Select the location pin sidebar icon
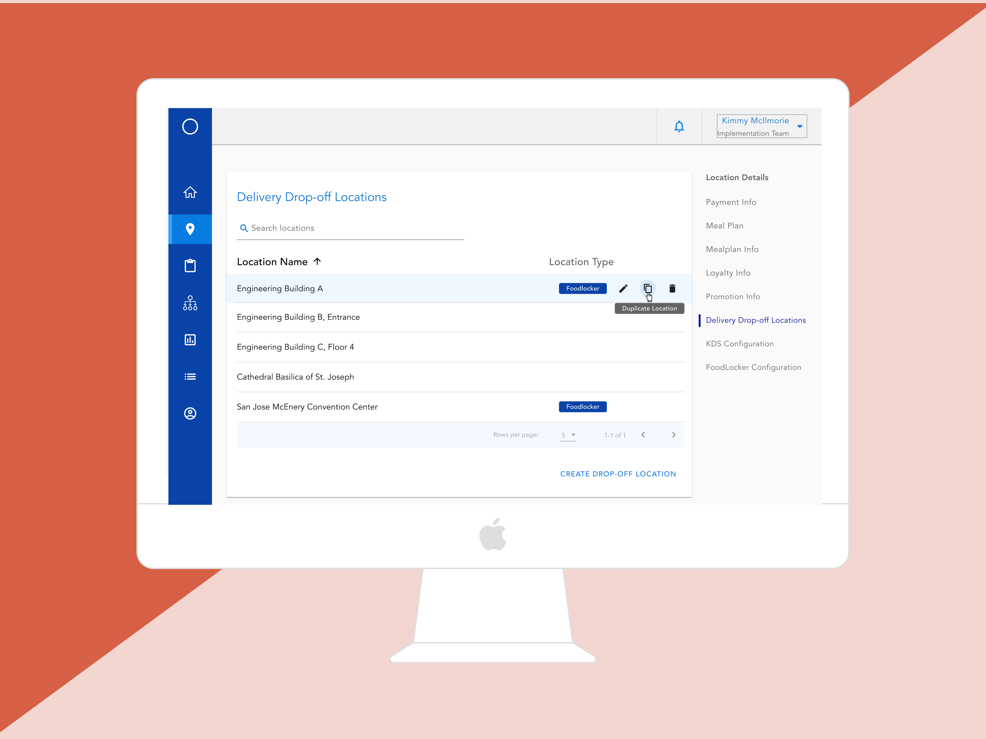This screenshot has width=986, height=739. pos(190,229)
